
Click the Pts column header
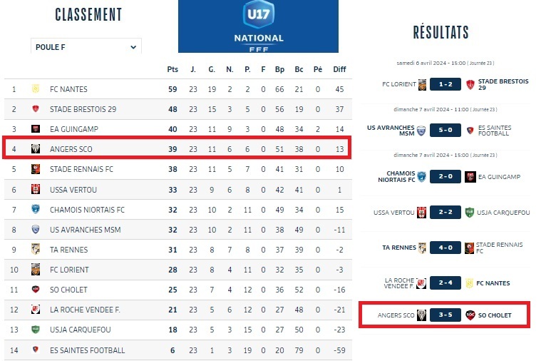pos(172,69)
